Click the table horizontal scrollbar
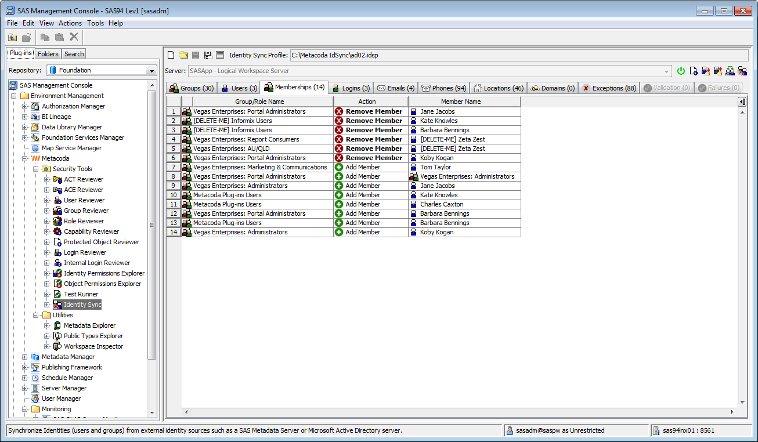The width and height of the screenshot is (758, 442). tap(459, 411)
